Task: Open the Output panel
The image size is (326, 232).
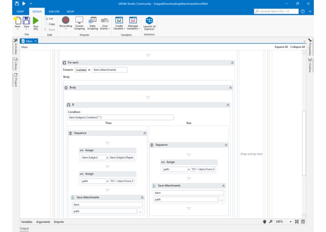Action: 24,228
